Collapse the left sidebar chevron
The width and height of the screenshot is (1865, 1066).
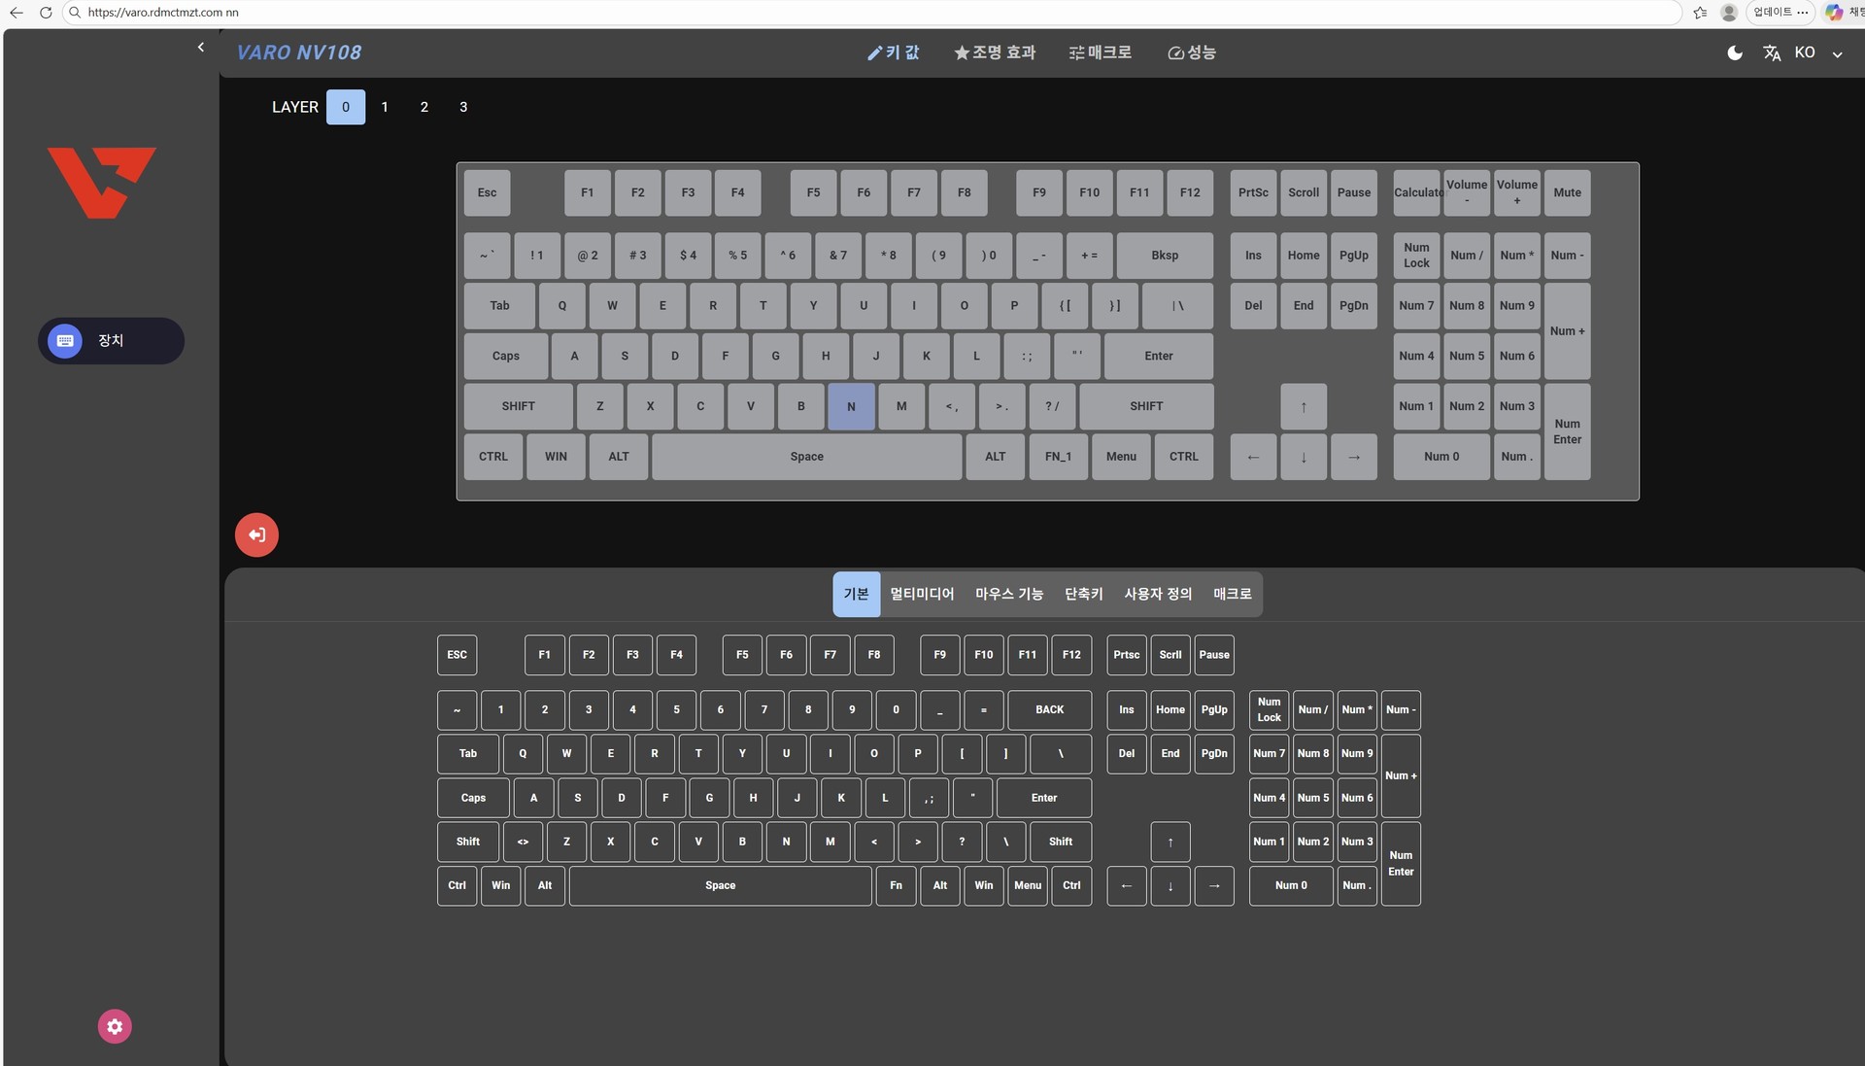coord(201,47)
